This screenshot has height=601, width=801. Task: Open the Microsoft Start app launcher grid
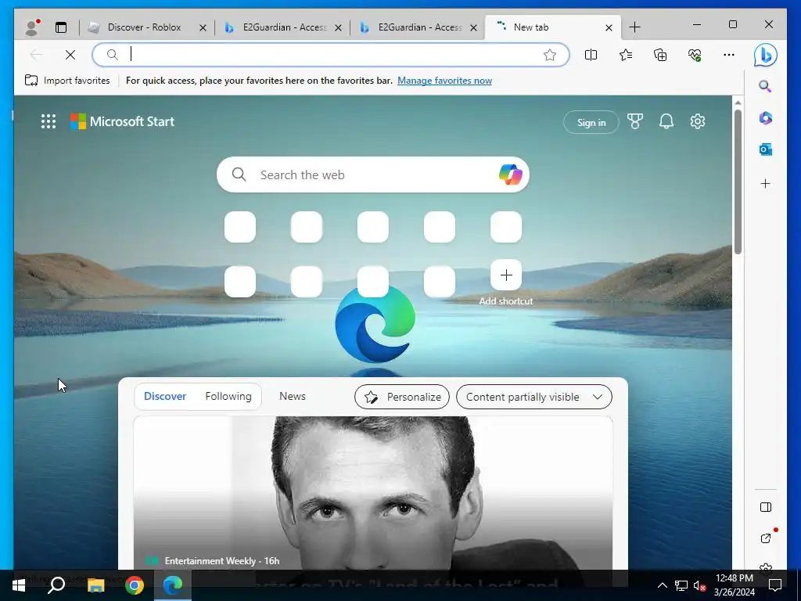(x=48, y=121)
